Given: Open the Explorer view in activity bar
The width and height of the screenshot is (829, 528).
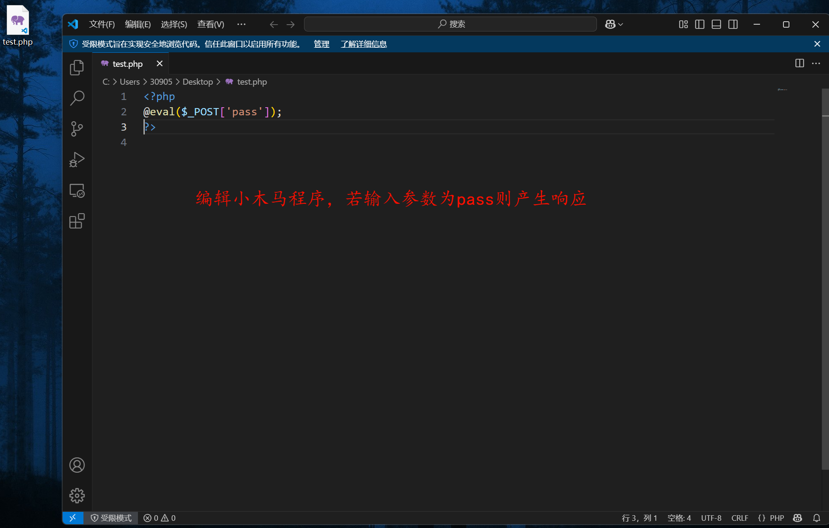Looking at the screenshot, I should tap(77, 67).
